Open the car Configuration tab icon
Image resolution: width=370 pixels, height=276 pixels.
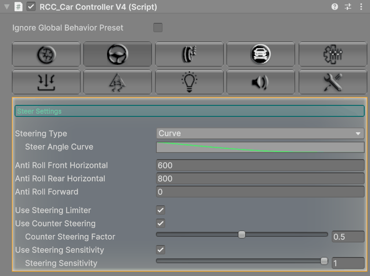[x=260, y=54]
